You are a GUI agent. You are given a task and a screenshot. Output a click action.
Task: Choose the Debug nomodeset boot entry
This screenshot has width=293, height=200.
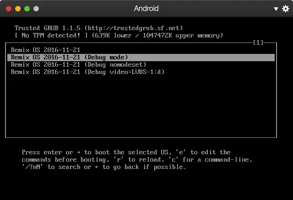tap(78, 64)
